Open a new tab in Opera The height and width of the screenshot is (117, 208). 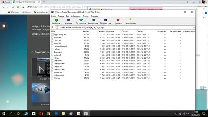(44, 2)
